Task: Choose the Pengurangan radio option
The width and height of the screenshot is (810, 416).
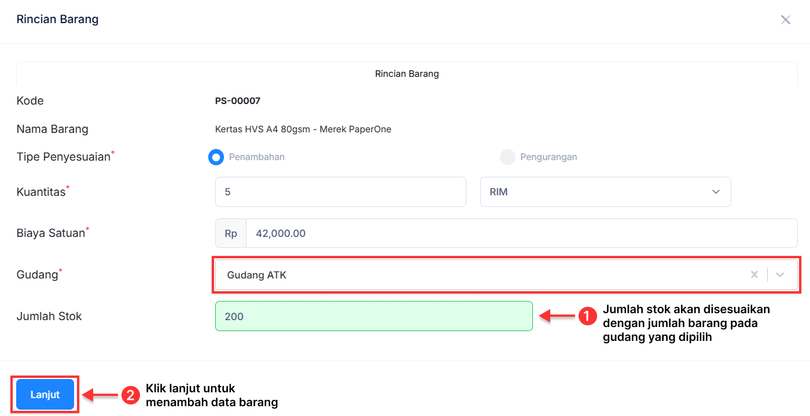Action: point(507,157)
